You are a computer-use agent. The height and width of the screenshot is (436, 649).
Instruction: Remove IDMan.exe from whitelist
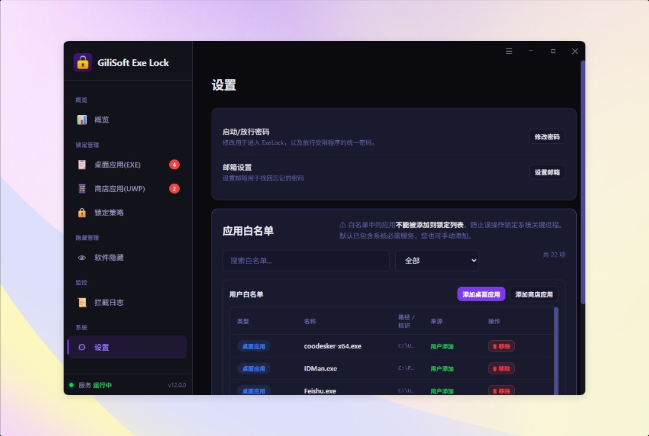tap(501, 369)
